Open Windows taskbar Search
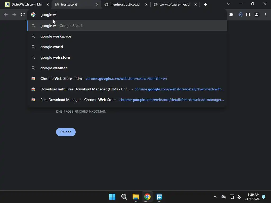The height and width of the screenshot is (203, 271). (124, 197)
